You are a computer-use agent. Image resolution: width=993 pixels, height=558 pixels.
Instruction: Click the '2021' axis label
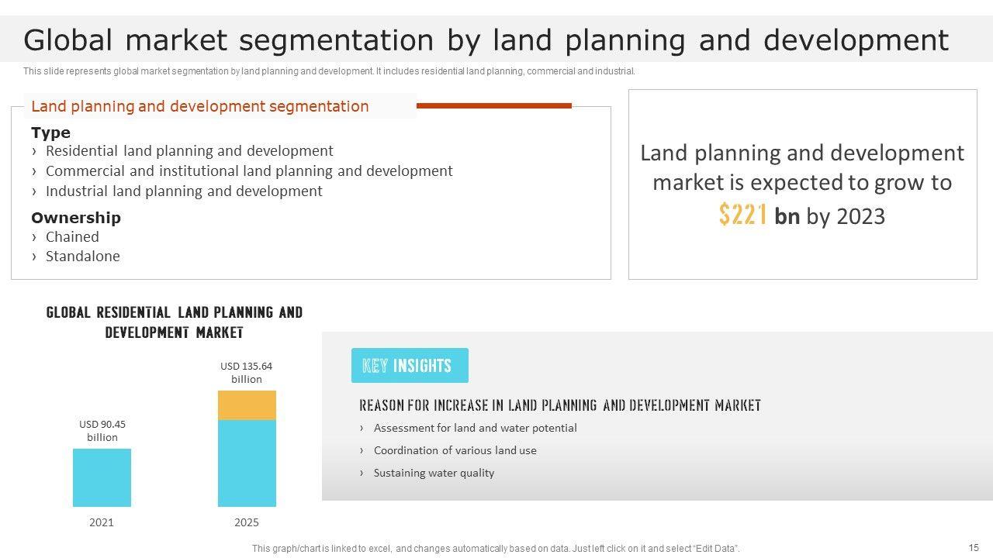point(102,522)
